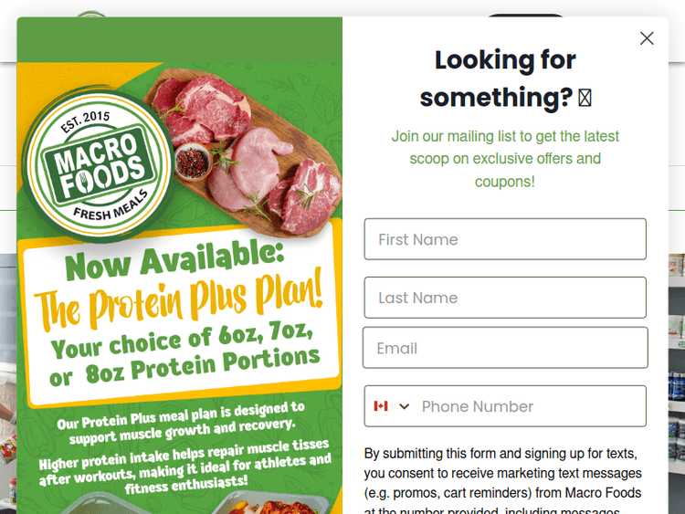Click the 6oz, 7oz, 8oz portions text
Screen dimensions: 685x514
coord(184,354)
